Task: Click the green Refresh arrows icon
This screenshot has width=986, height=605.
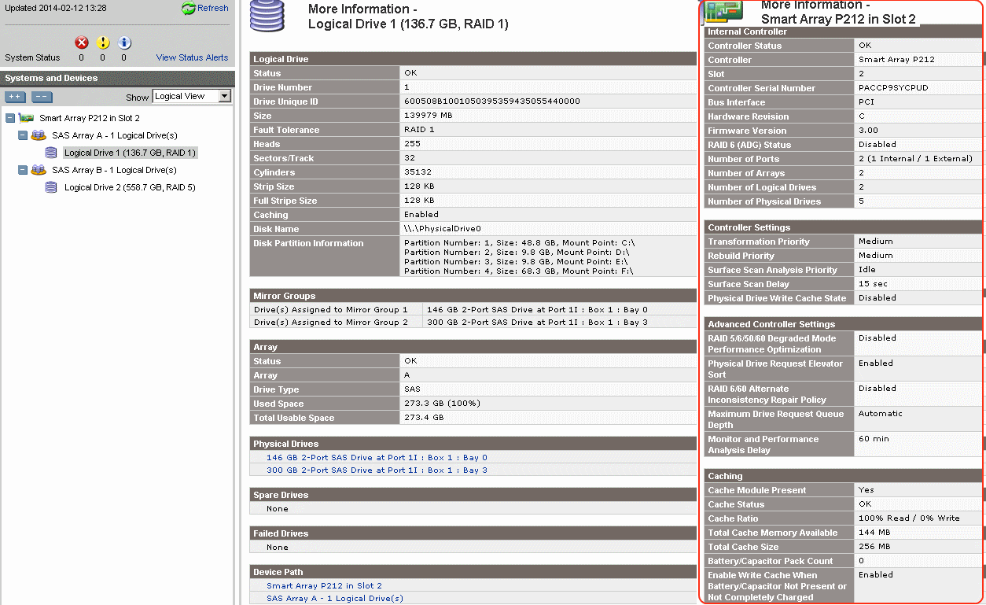Action: click(x=188, y=8)
